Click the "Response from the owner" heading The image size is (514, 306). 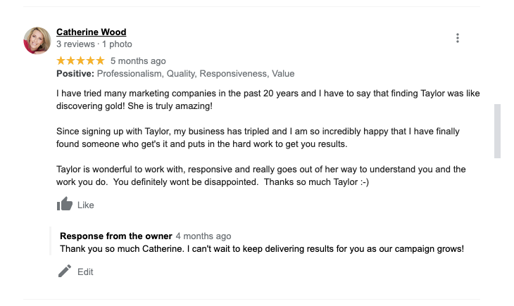[x=116, y=236]
